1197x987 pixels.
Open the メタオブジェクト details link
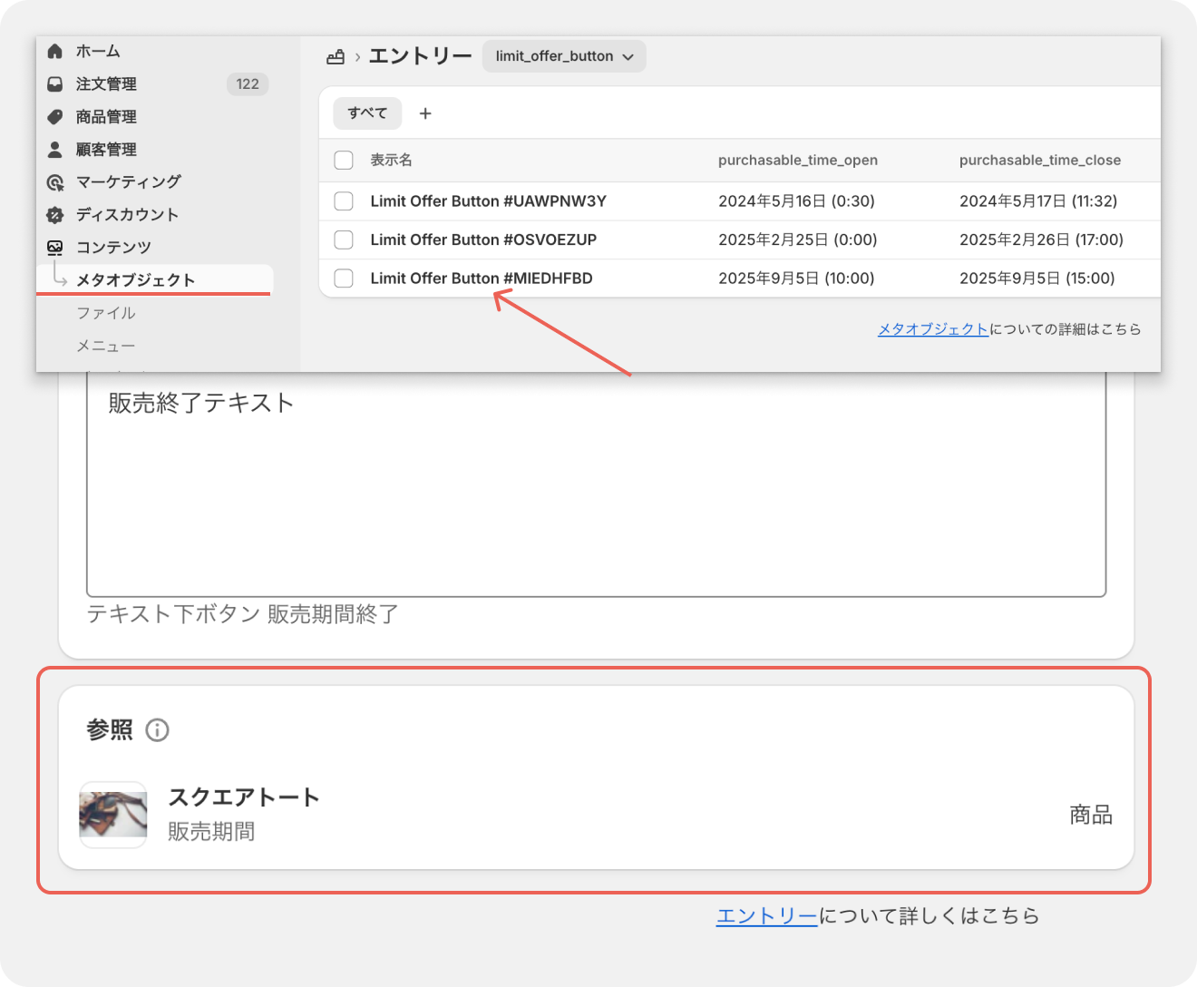pyautogui.click(x=932, y=329)
